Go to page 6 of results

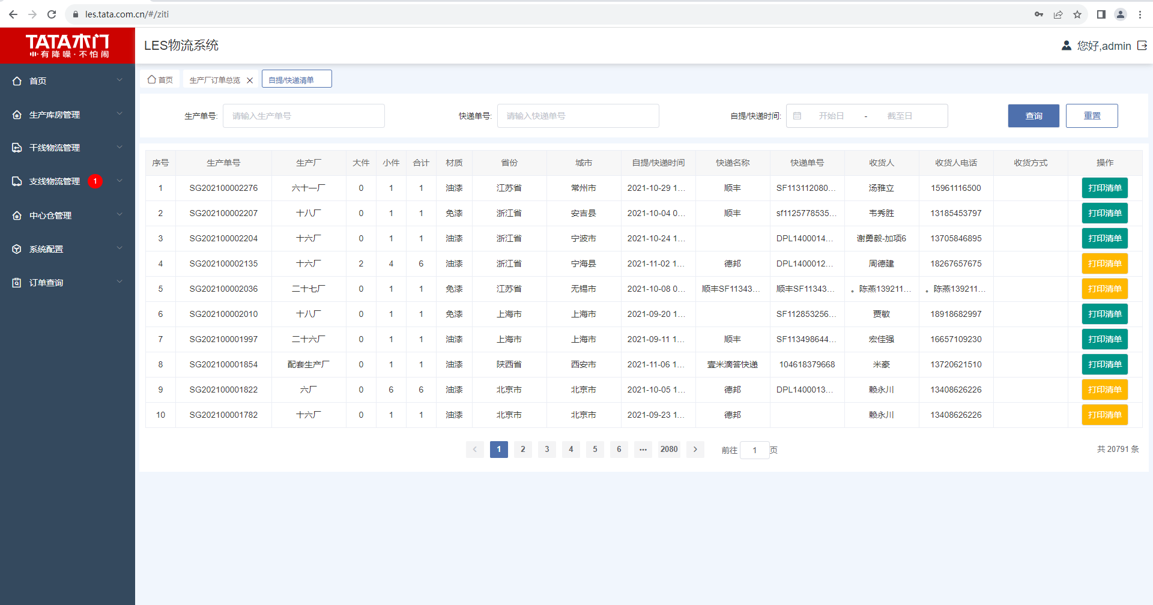click(x=619, y=449)
